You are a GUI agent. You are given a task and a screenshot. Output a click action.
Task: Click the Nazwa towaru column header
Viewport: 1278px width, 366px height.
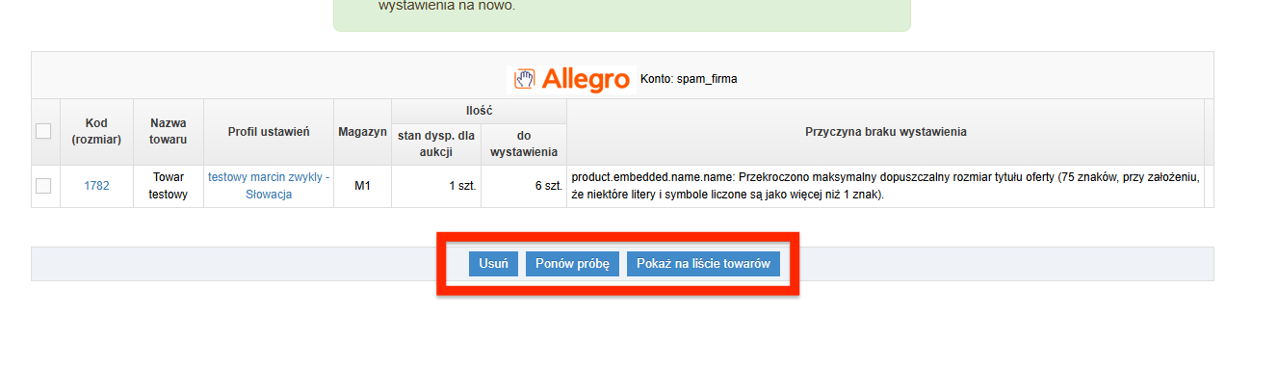[169, 131]
